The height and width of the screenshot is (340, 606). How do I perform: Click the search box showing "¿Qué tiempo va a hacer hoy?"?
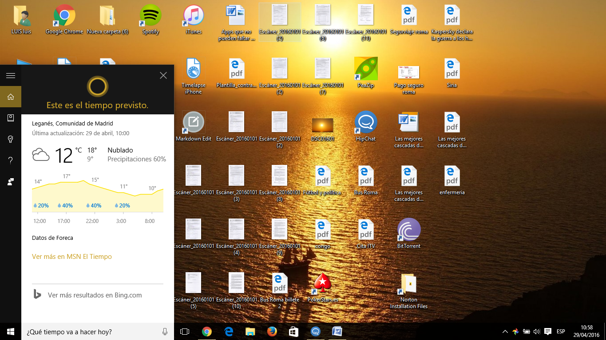98,332
